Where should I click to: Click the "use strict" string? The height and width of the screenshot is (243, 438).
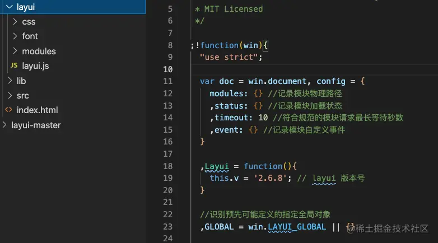[229, 57]
